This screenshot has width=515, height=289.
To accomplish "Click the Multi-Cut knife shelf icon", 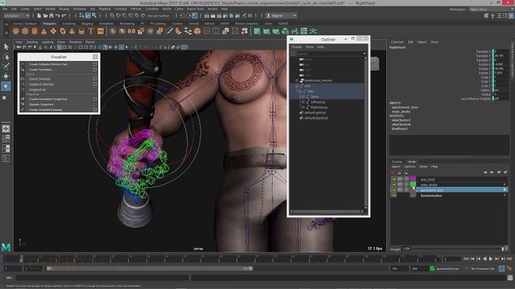I will point(169,31).
